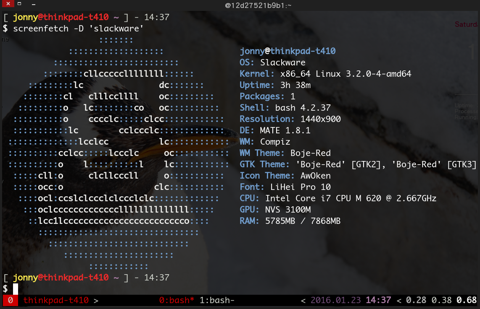Click the 'GPU: NVS 3100M' line
This screenshot has width=480, height=309.
click(x=275, y=210)
